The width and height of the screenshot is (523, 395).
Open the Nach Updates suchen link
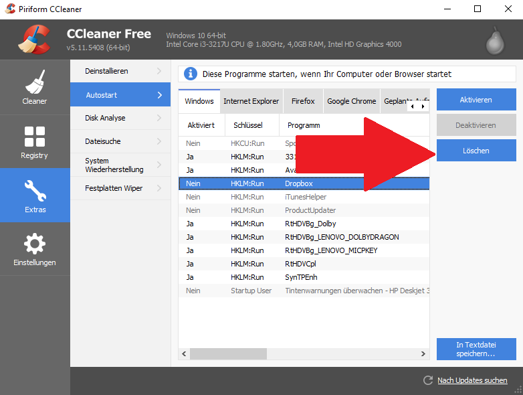click(472, 380)
